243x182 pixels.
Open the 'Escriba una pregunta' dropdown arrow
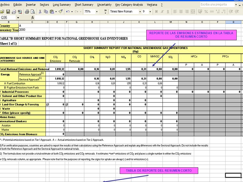[x=236, y=5]
